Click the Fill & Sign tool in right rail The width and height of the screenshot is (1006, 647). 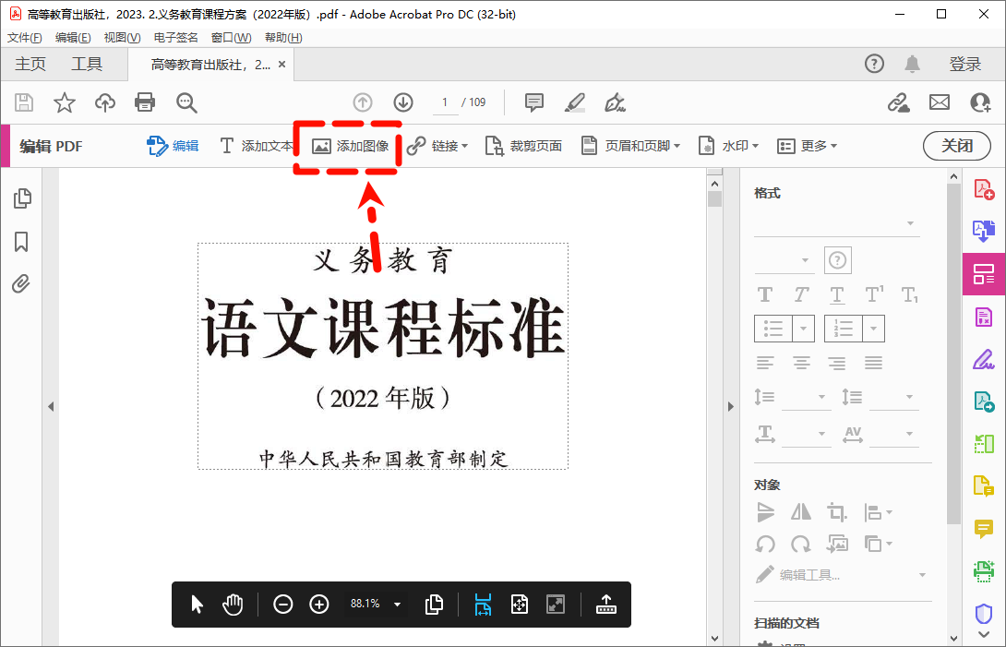pyautogui.click(x=984, y=359)
